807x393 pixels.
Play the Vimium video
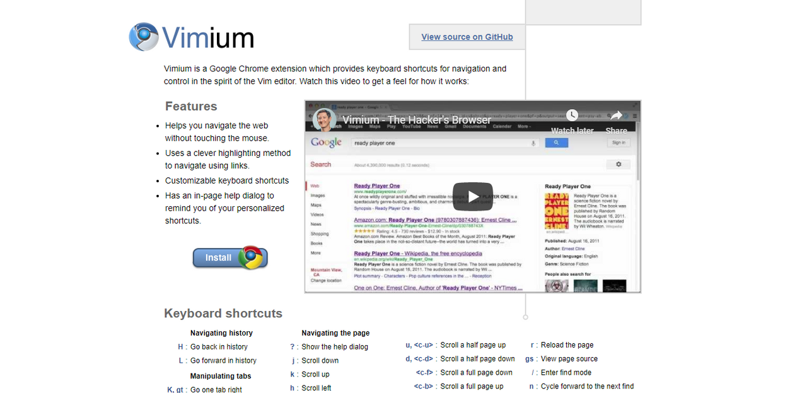pyautogui.click(x=473, y=196)
